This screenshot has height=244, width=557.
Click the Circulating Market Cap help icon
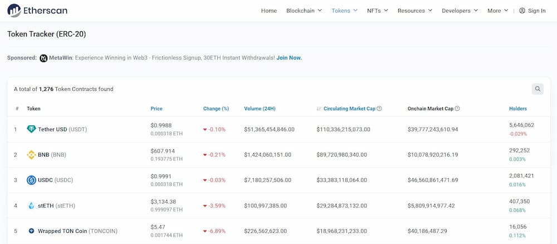pyautogui.click(x=379, y=109)
